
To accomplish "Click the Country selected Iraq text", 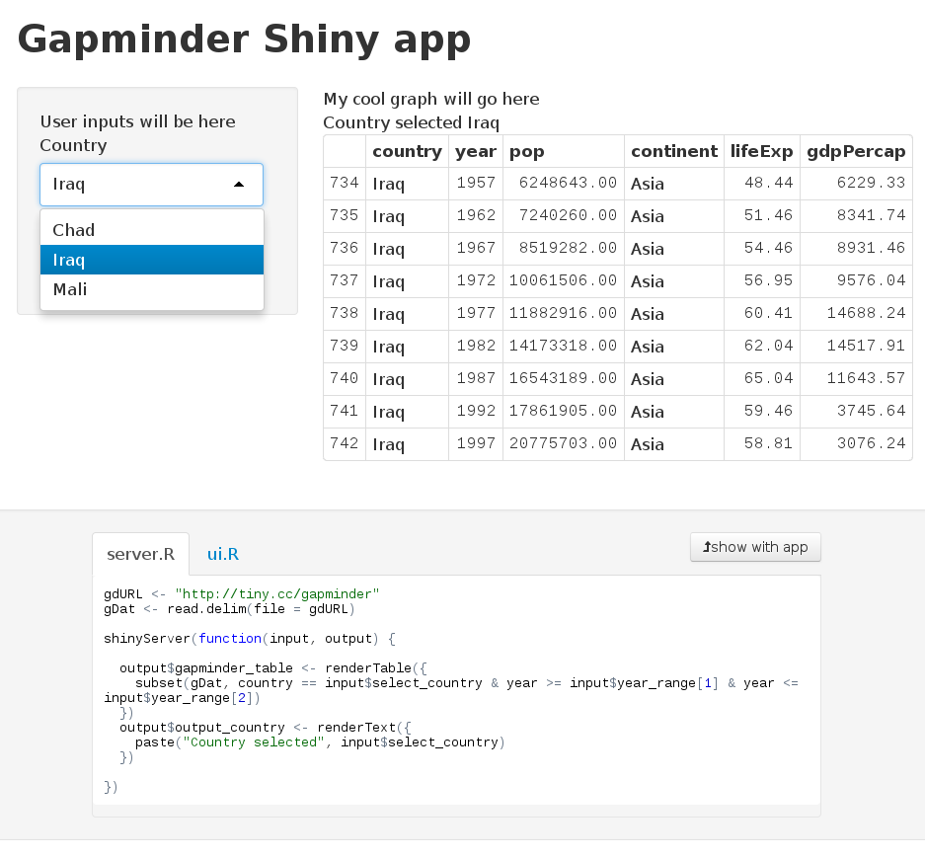I will (409, 122).
